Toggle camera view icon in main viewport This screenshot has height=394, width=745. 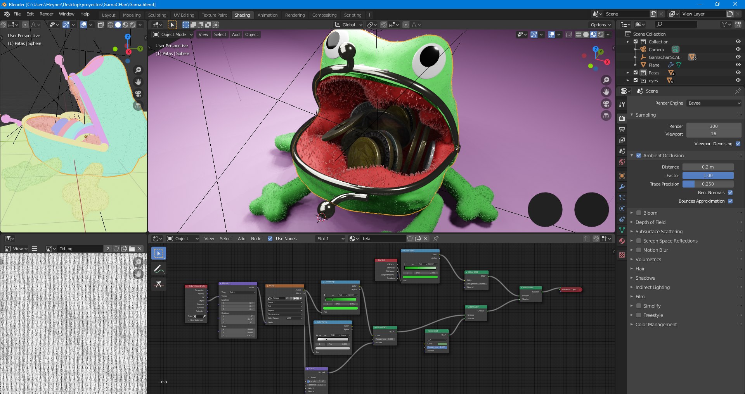click(x=606, y=103)
